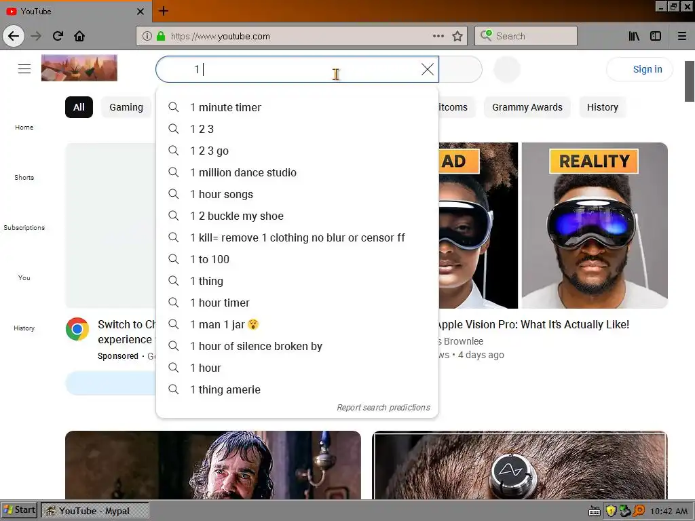Clear the YouTube search box with X
This screenshot has width=695, height=521.
pos(428,69)
